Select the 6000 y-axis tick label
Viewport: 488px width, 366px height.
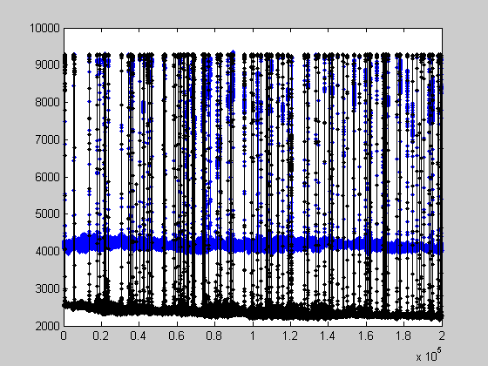pos(47,177)
